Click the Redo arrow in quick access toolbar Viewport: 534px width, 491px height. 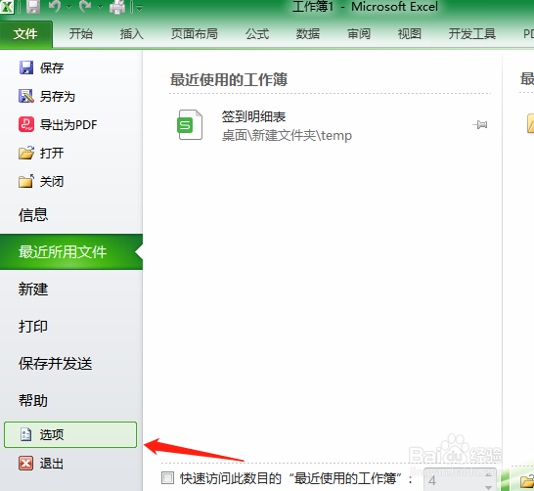[85, 7]
